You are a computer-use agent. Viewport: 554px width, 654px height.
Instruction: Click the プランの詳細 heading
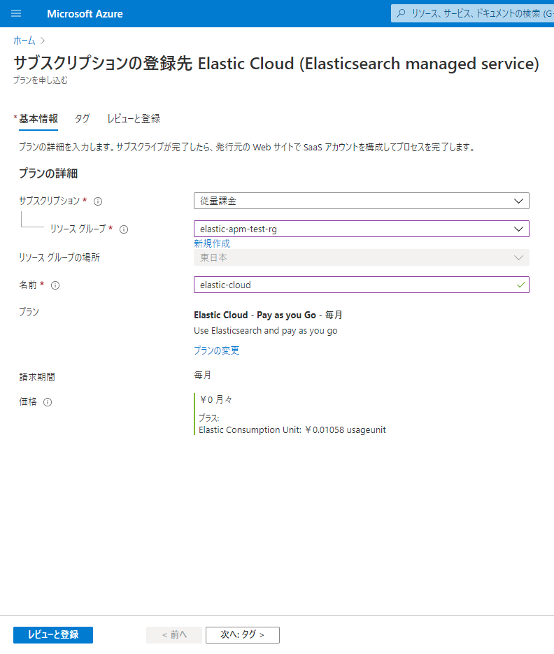[48, 173]
